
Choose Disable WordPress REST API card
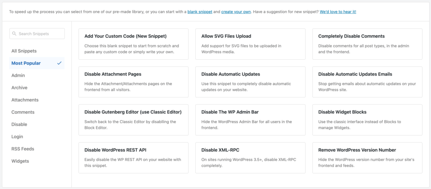[x=133, y=158]
